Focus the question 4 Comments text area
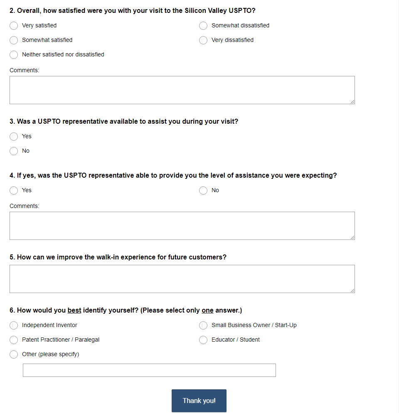This screenshot has height=413, width=399. 182,225
